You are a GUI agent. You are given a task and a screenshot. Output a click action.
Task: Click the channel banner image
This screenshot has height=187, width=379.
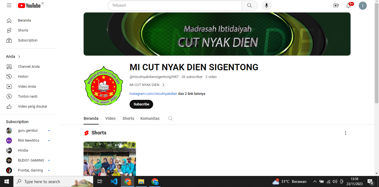pos(217,34)
